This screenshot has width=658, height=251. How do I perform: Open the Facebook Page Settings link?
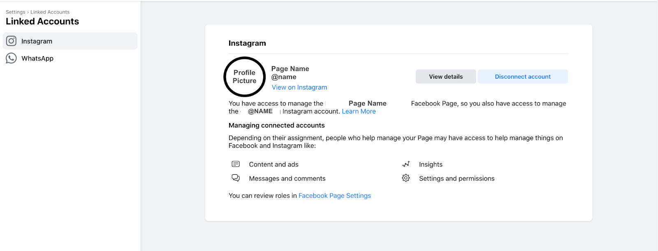(x=334, y=196)
